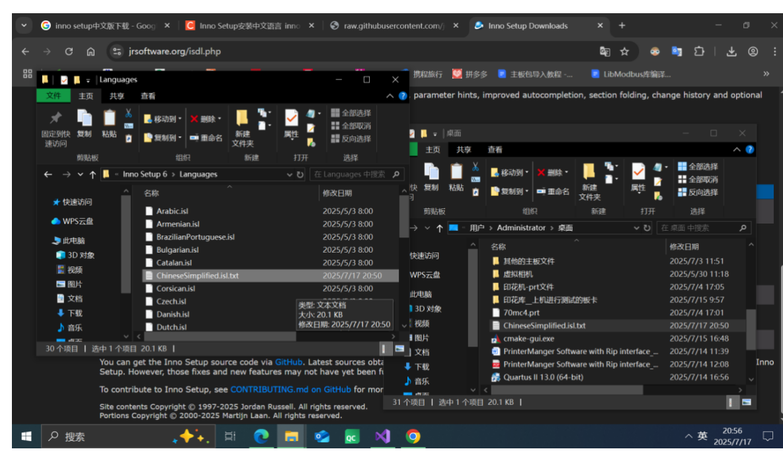Click the translate page icon in address bar
Image resolution: width=783 pixels, height=451 pixels.
point(604,52)
